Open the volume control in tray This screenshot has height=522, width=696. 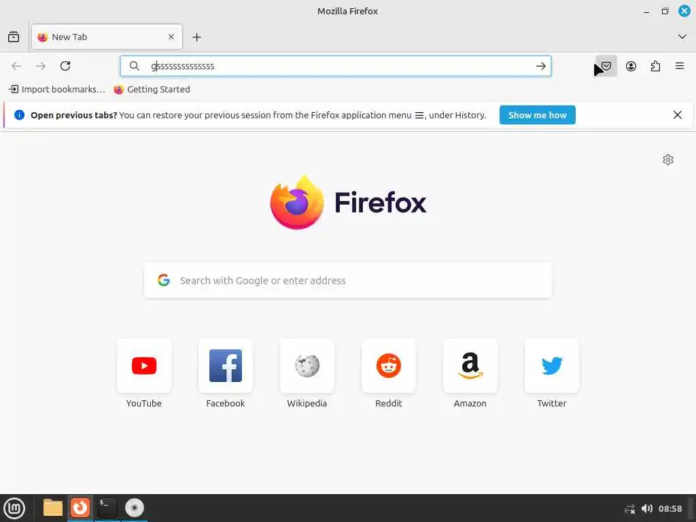pyautogui.click(x=647, y=508)
